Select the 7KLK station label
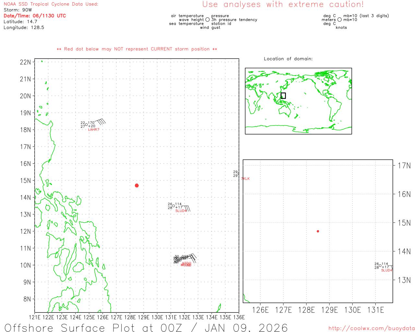The height and width of the screenshot is (332, 415). (x=245, y=179)
